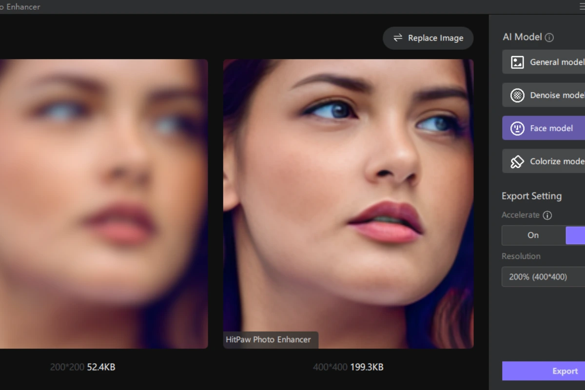Click the Colorize model paint bucket icon
Viewport: 585px width, 390px height.
coord(517,161)
